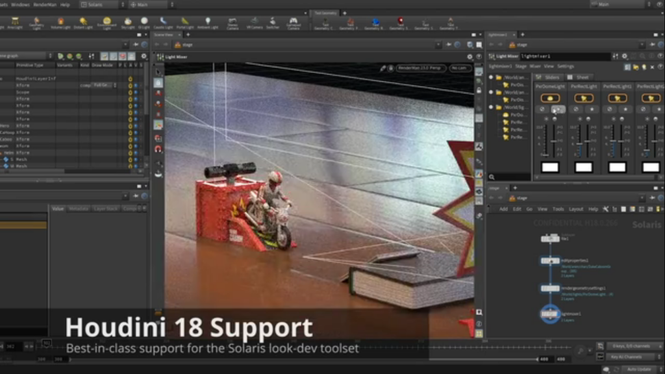Viewport: 665px width, 374px height.
Task: Solo the PxrDomeLight channel
Action: click(558, 109)
